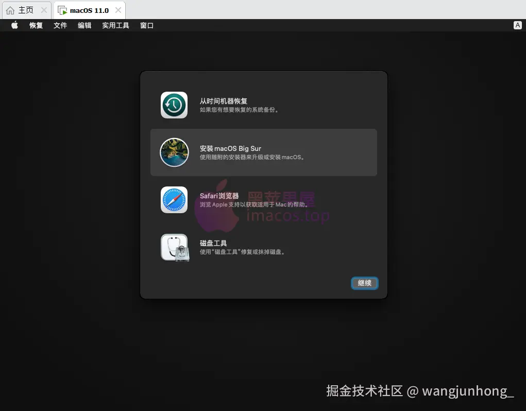
Task: Switch to the 主页 tab
Action: point(23,9)
